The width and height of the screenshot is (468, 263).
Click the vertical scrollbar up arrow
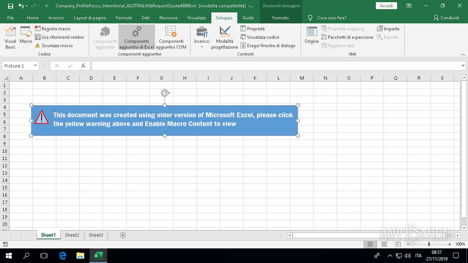[x=464, y=78]
